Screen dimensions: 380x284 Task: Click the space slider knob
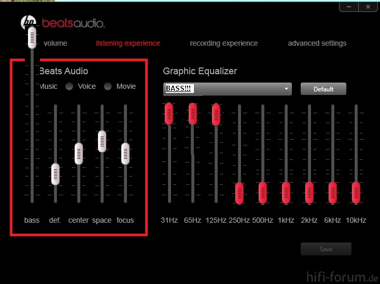pos(102,141)
